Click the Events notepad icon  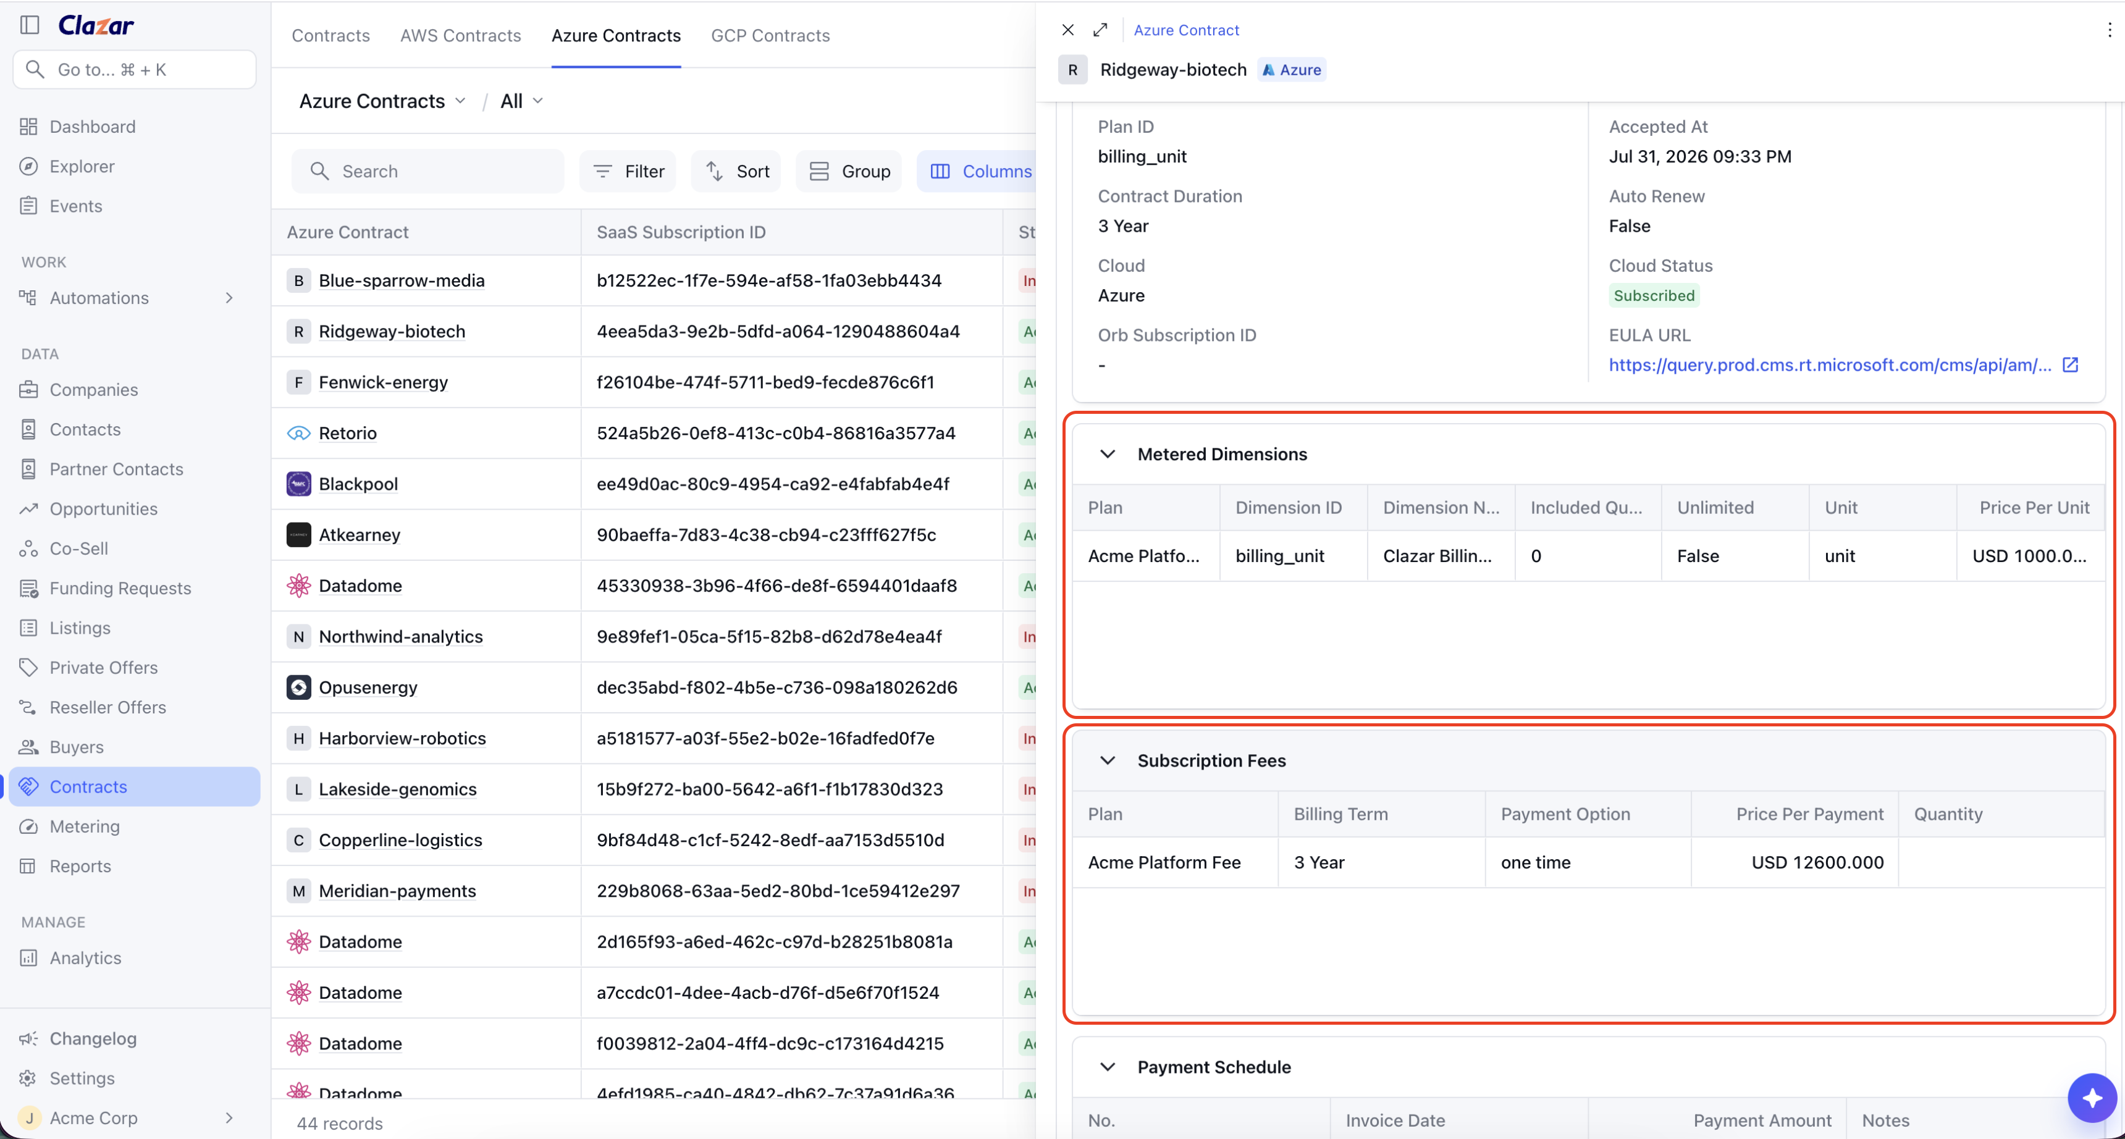[29, 205]
